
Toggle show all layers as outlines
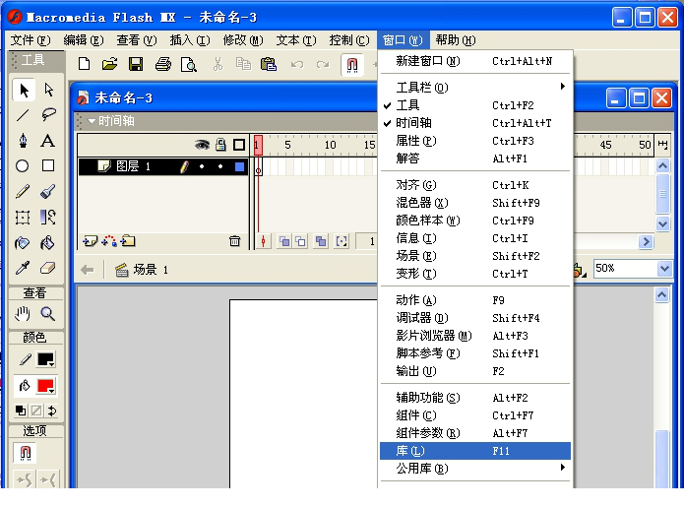(239, 145)
